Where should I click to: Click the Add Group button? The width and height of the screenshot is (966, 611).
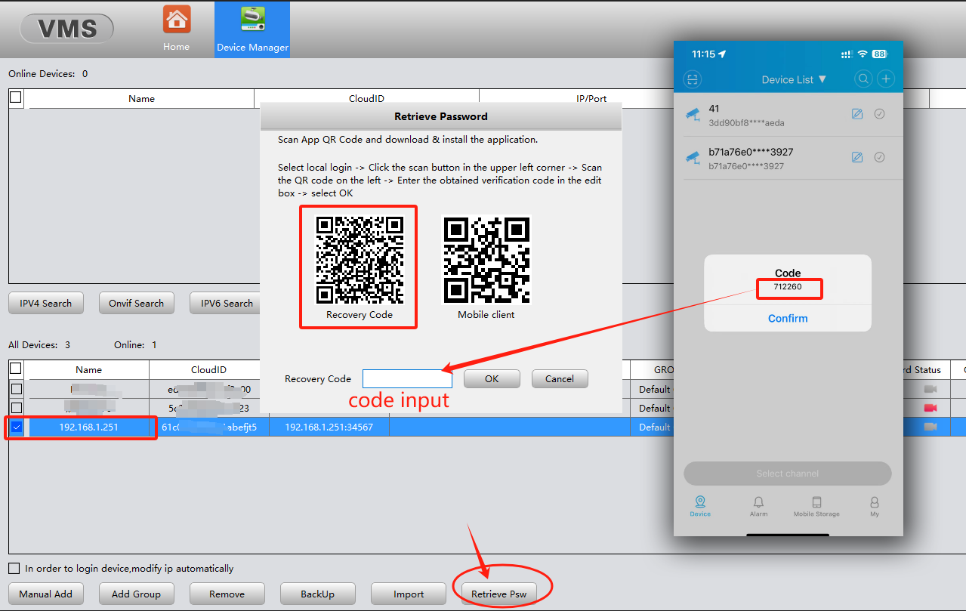click(136, 594)
